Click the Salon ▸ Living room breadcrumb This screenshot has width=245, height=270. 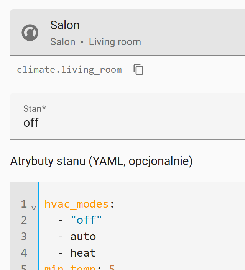point(96,42)
